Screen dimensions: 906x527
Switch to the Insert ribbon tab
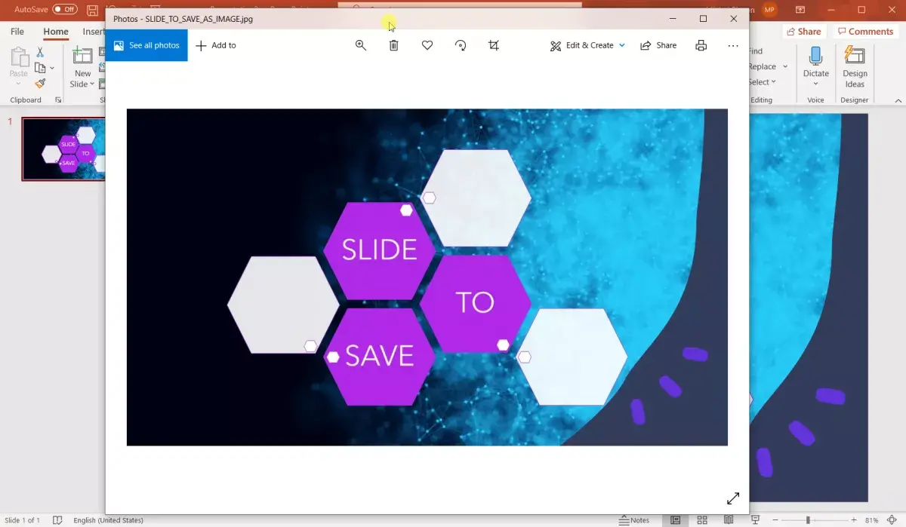coord(94,32)
